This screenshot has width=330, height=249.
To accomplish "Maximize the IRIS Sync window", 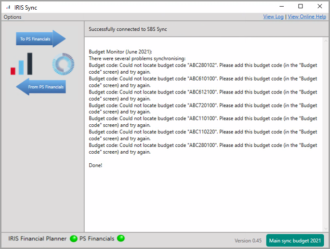I will [301, 7].
